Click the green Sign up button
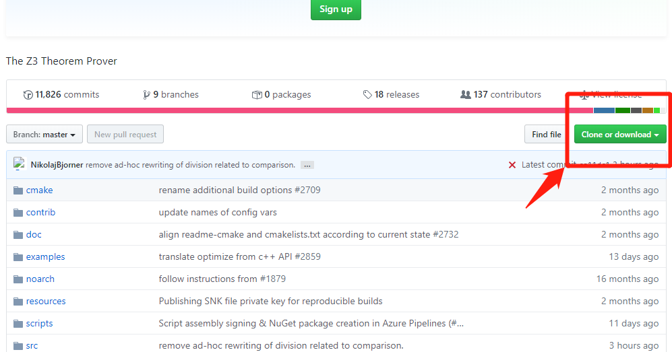The image size is (672, 352). click(336, 9)
